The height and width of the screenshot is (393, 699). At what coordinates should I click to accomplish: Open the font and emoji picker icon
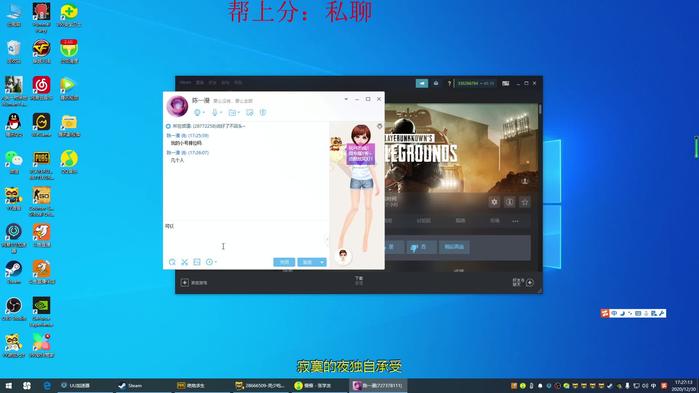click(172, 262)
